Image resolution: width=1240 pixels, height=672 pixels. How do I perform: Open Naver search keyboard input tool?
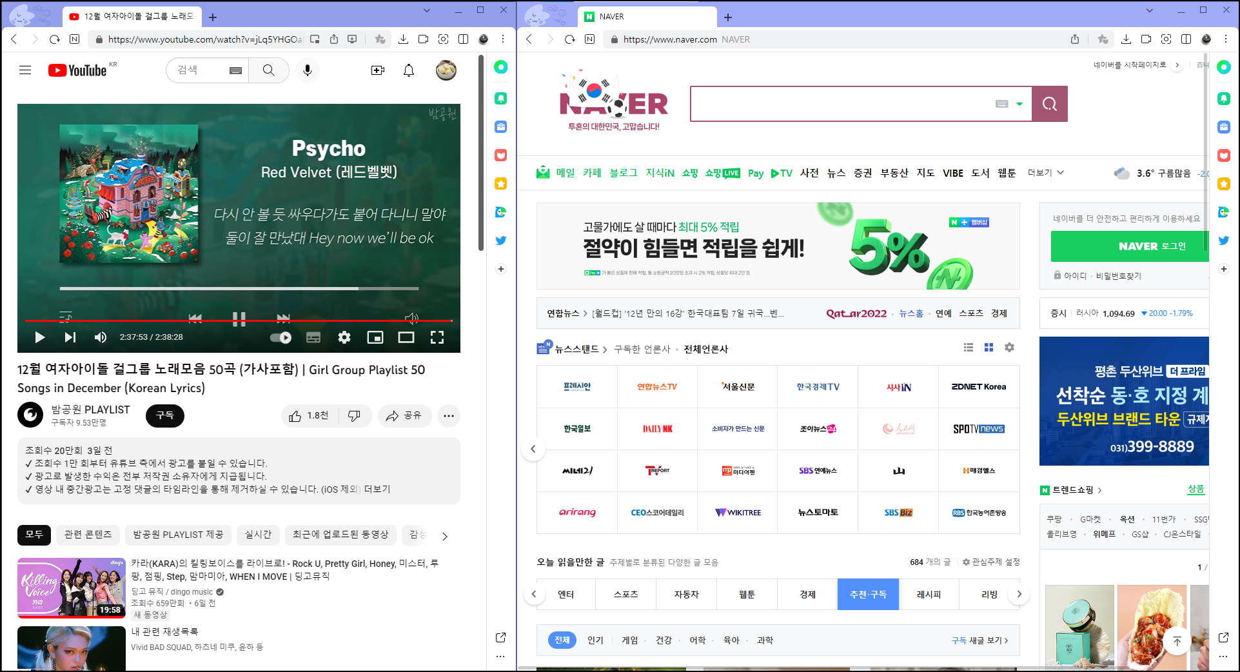pos(1001,104)
